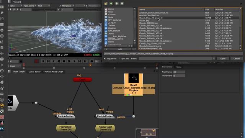The image size is (245, 138).
Task: Sort files by the Name column header
Action: point(171,10)
